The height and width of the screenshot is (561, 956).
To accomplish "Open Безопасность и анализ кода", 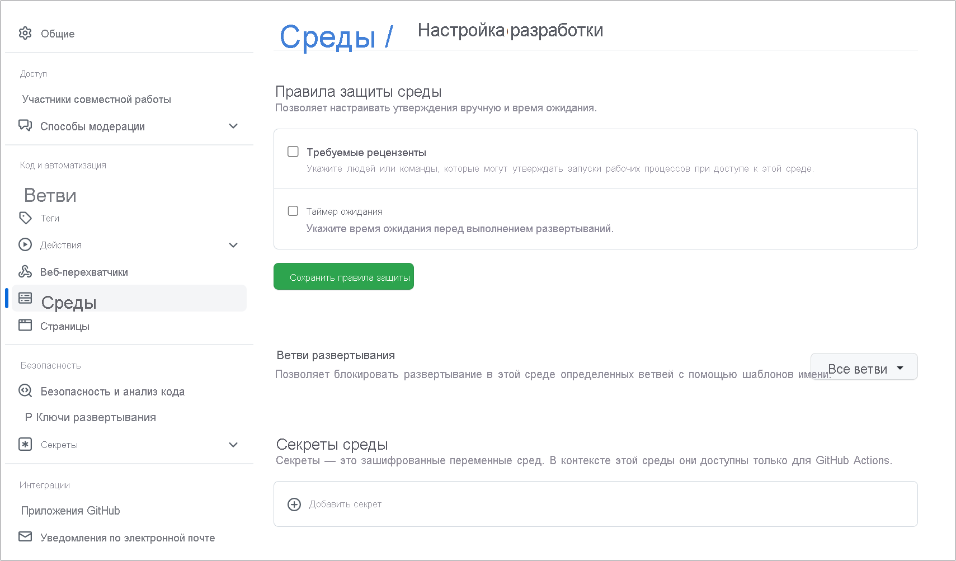I will 112,392.
